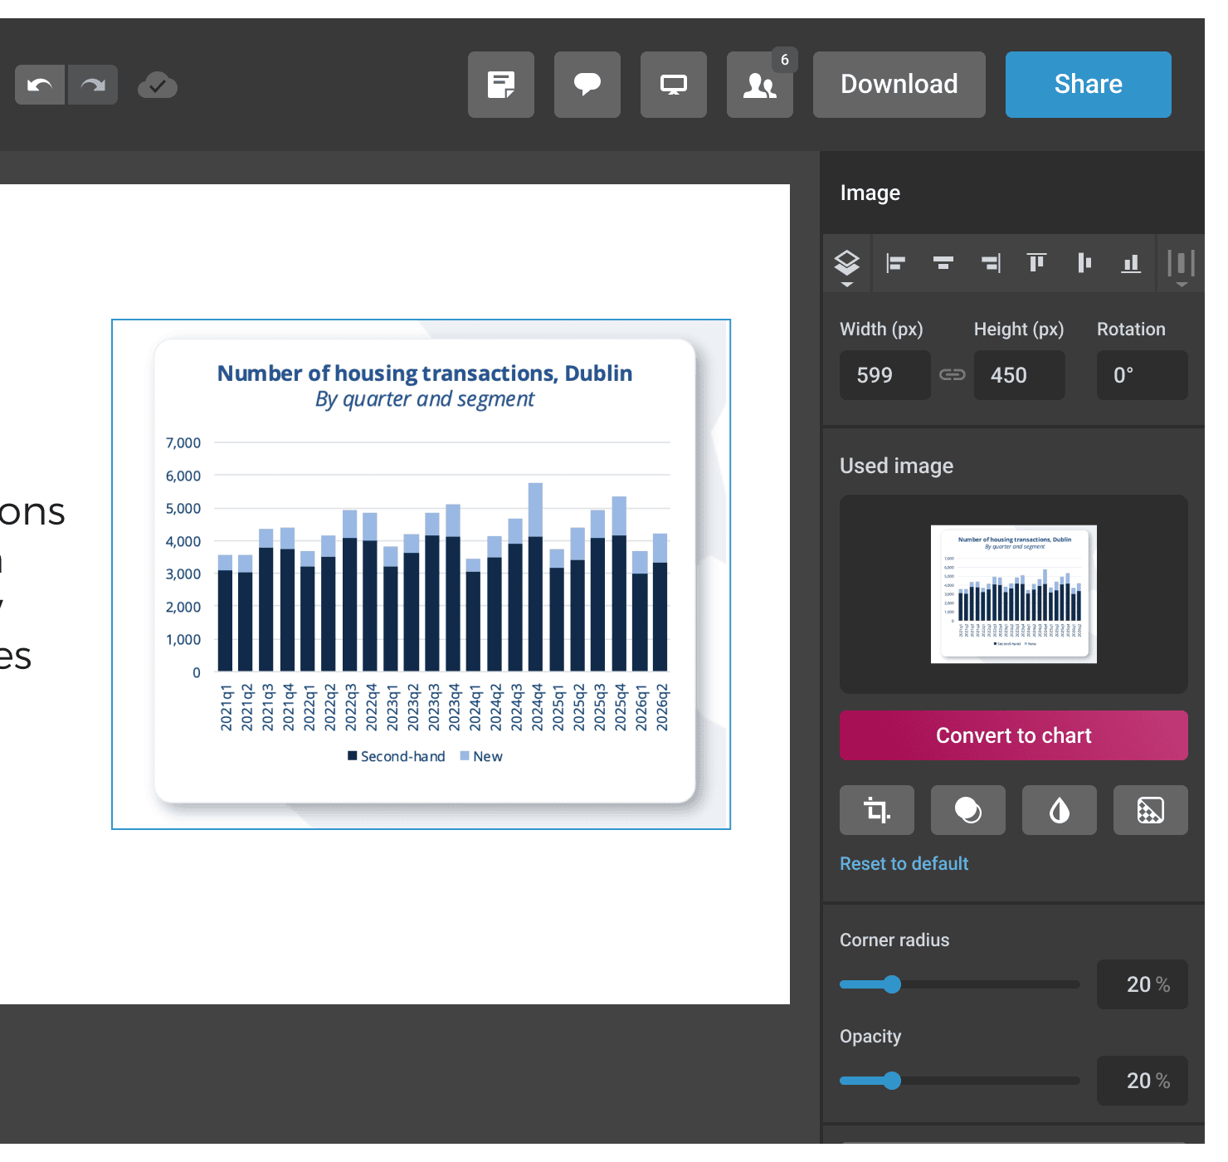Align image to the right

[991, 263]
